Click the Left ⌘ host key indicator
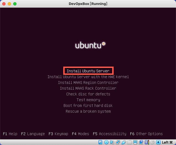 coord(167,142)
